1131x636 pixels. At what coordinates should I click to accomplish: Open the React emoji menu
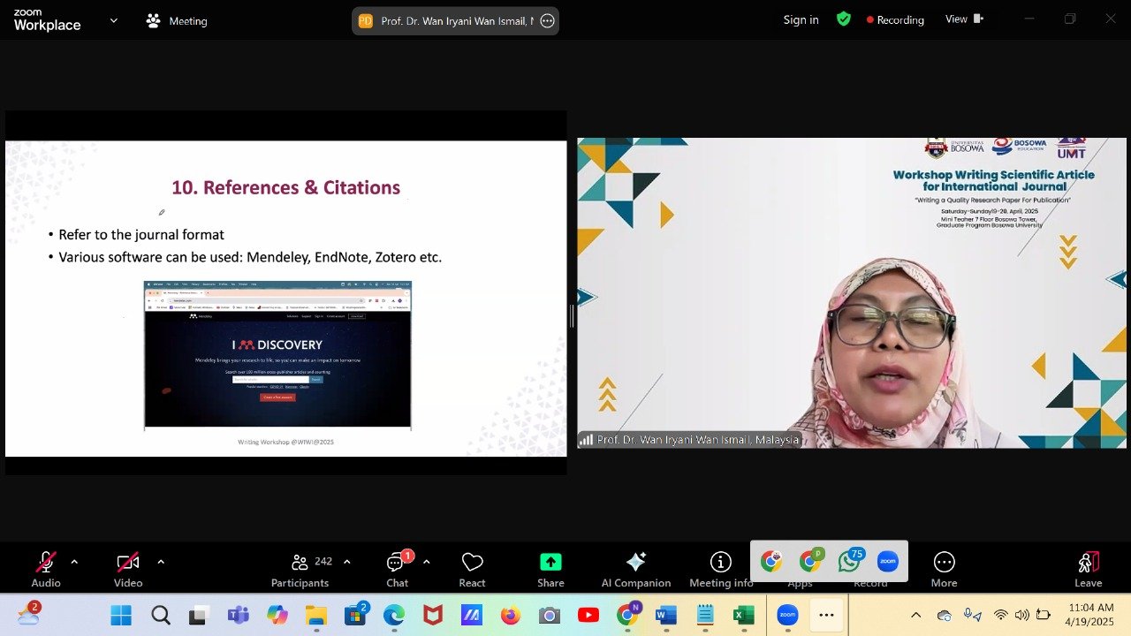(x=472, y=569)
